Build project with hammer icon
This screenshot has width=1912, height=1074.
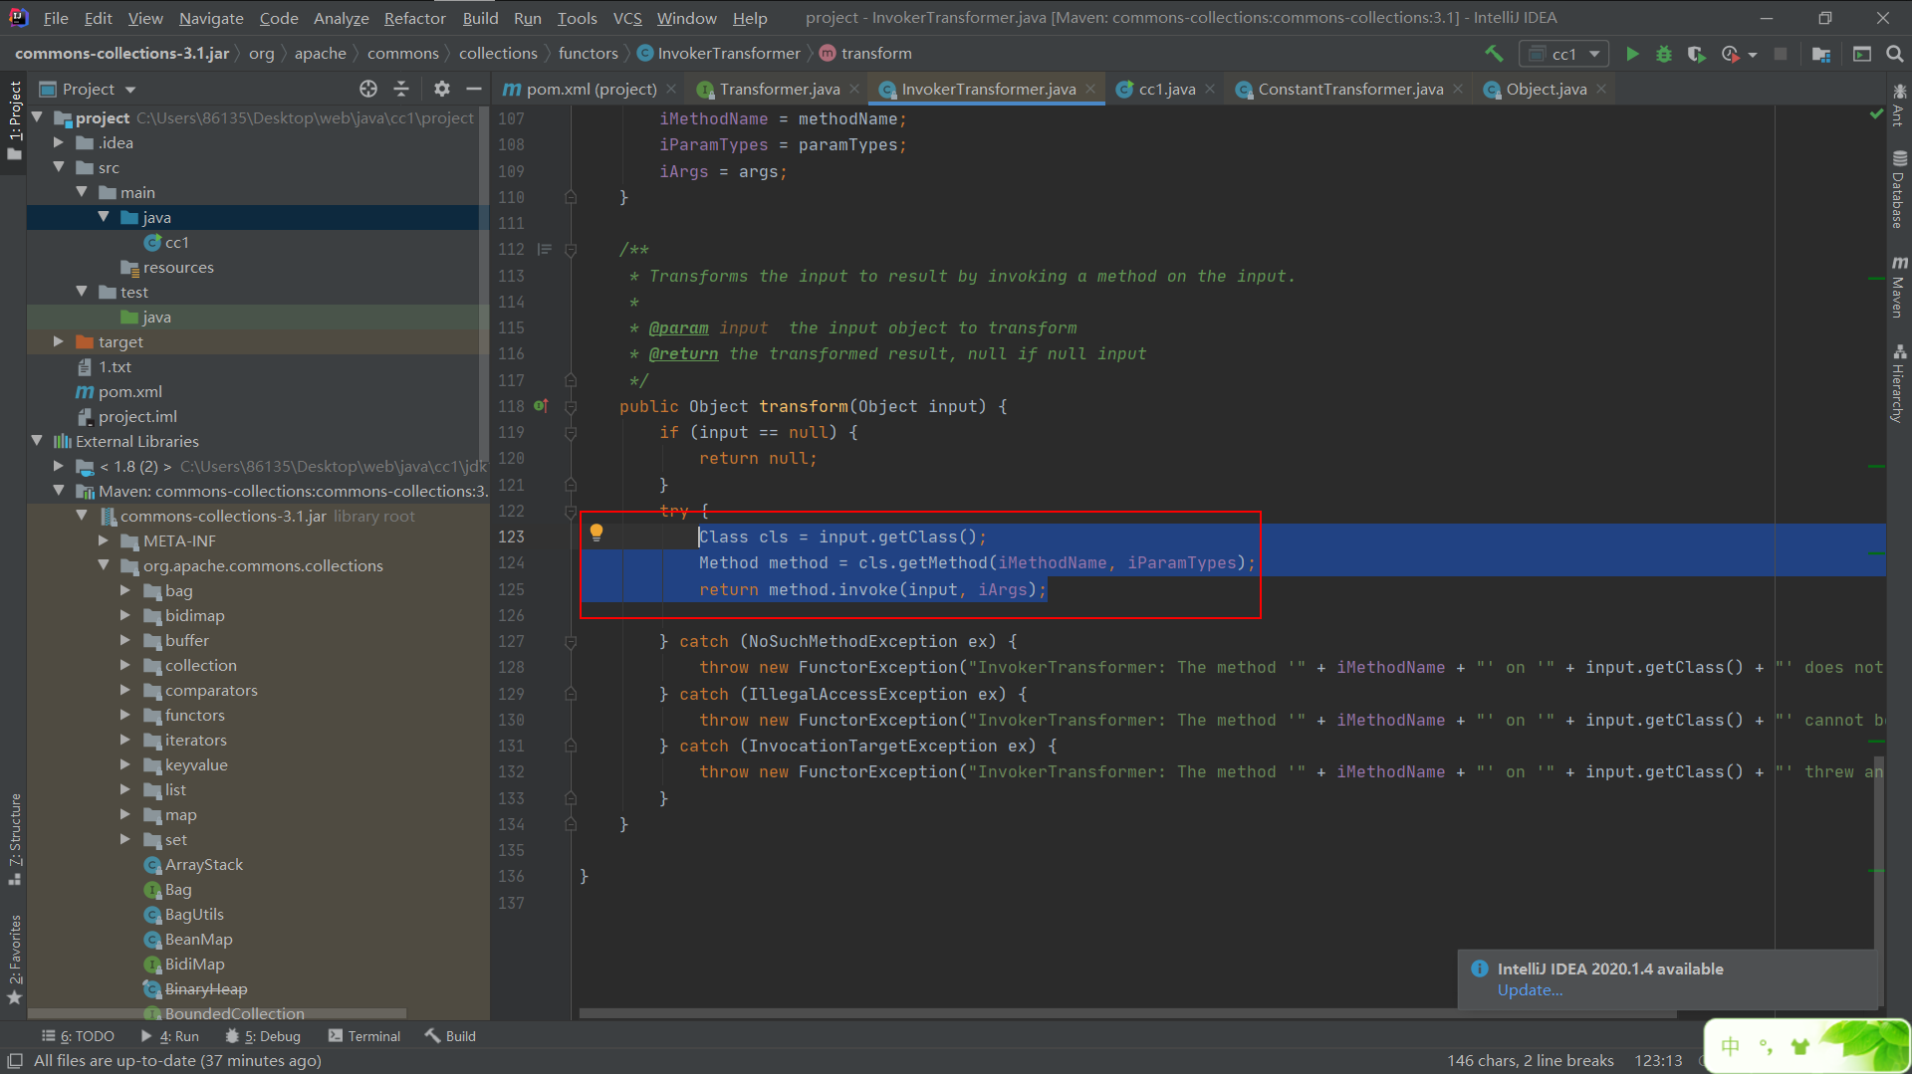1494,54
